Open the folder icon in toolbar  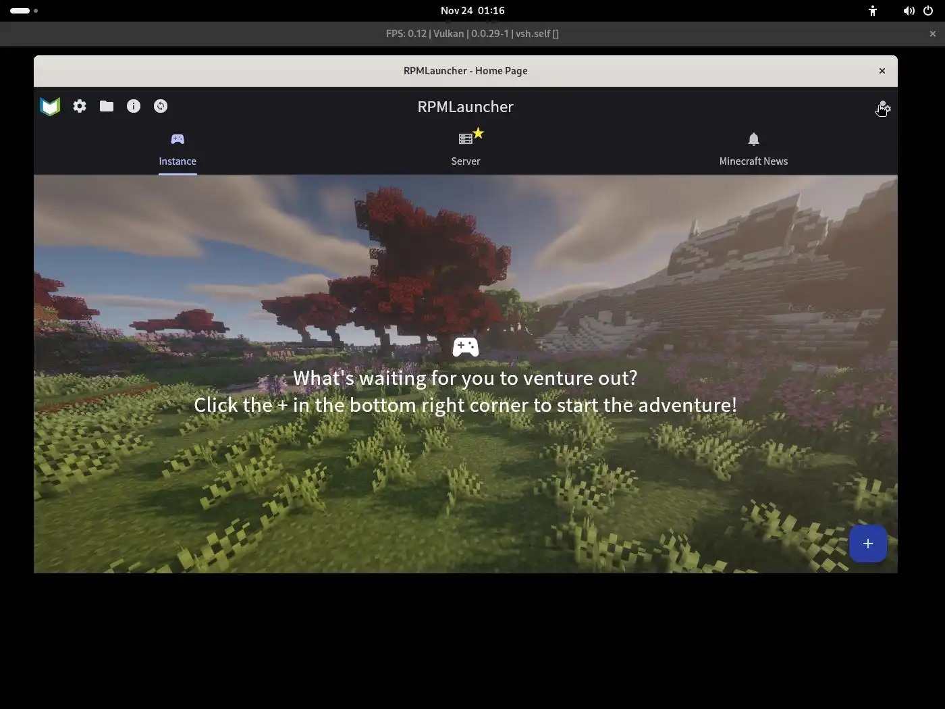click(107, 106)
